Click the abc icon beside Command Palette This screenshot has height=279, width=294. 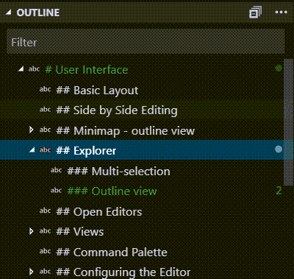pyautogui.click(x=45, y=251)
